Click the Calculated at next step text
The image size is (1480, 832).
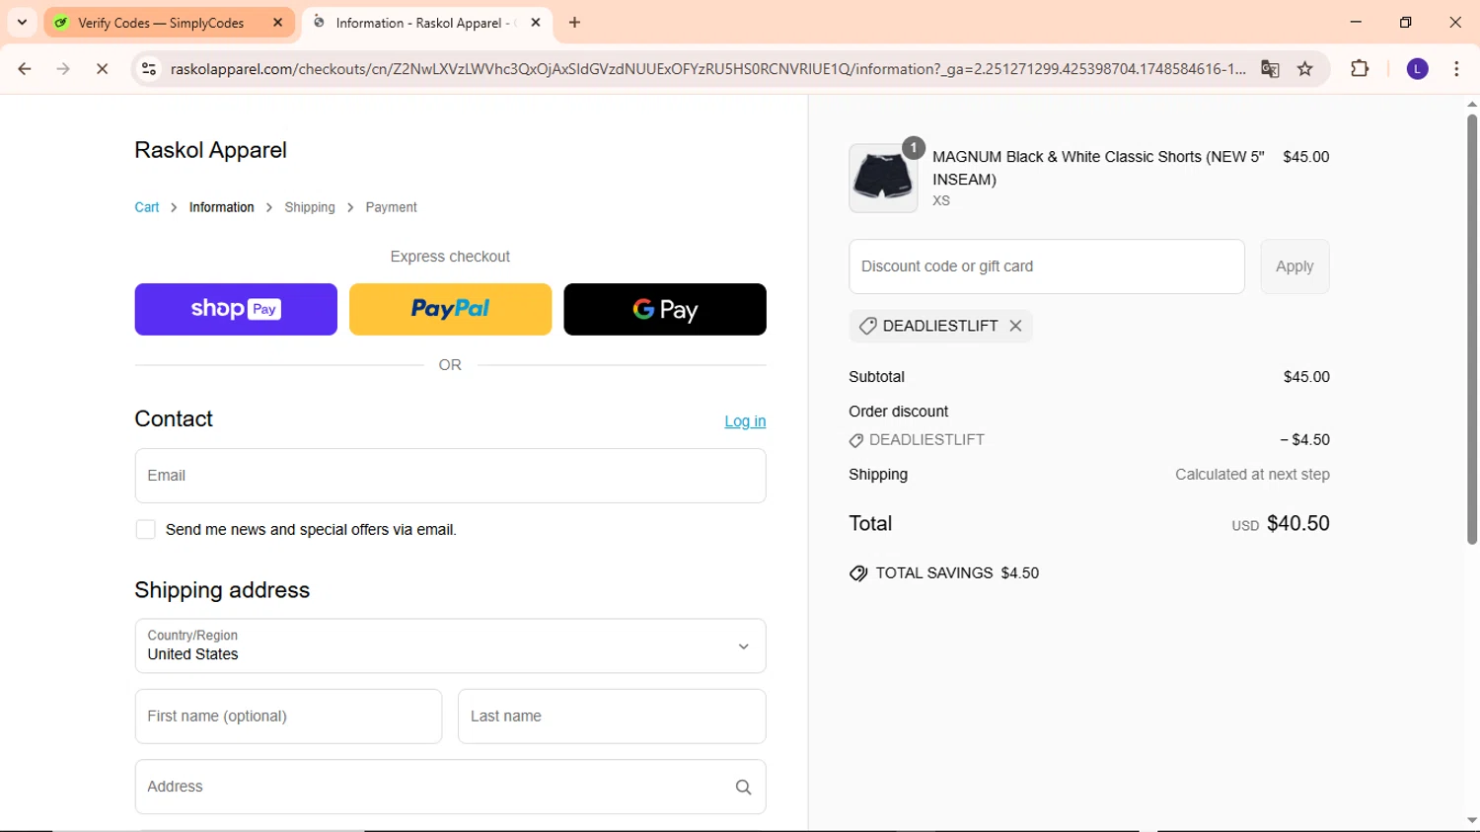click(1252, 475)
